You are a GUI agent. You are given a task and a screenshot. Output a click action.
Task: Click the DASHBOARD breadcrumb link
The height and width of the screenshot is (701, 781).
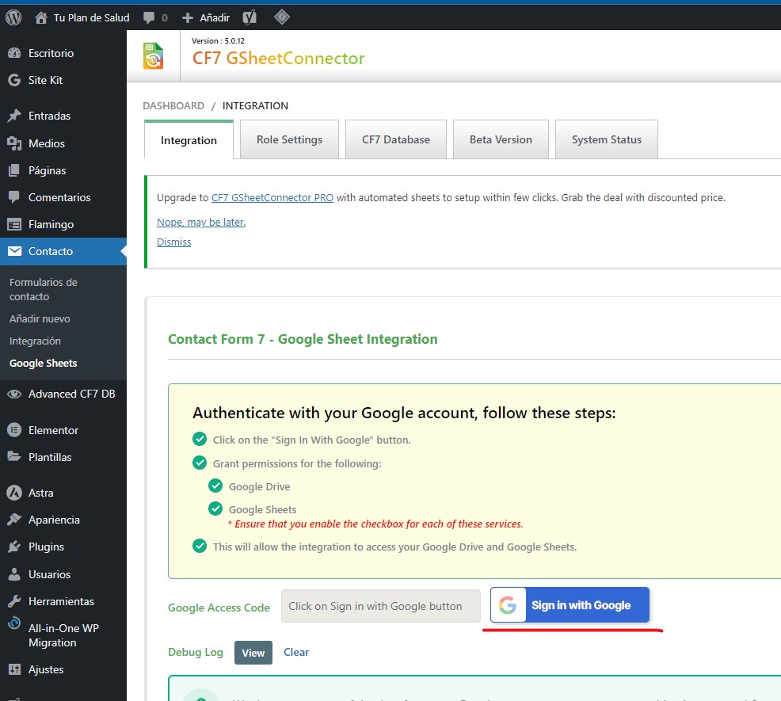coord(173,105)
